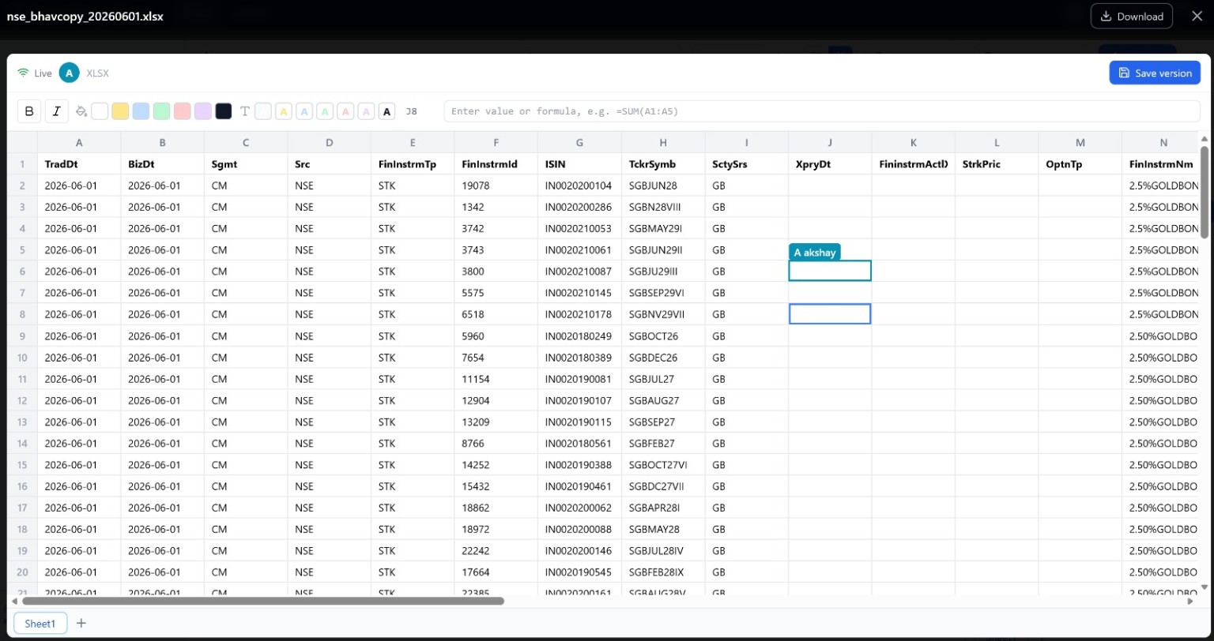Select ticker cell SGBMAY29I
The width and height of the screenshot is (1214, 641).
(x=663, y=228)
